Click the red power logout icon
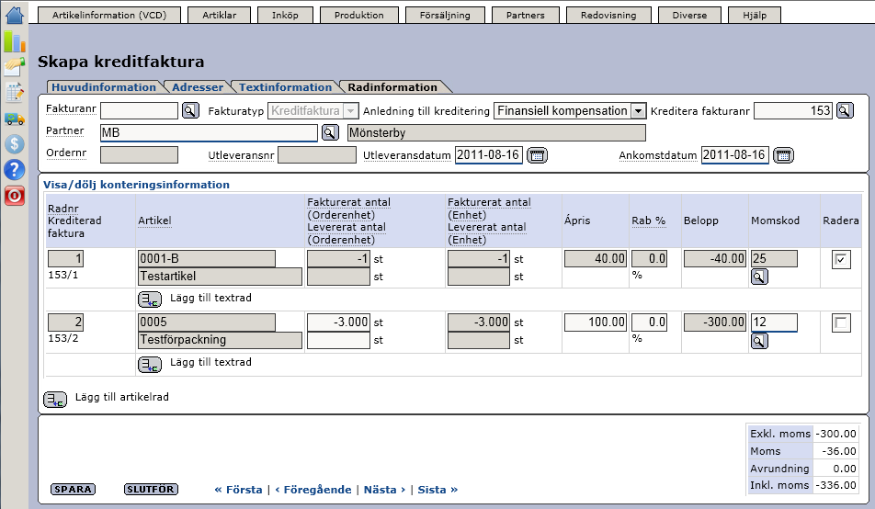The height and width of the screenshot is (509, 875). click(x=15, y=196)
